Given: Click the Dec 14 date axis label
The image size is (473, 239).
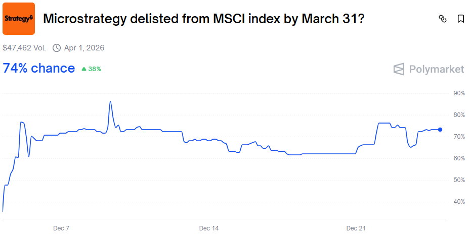Looking at the screenshot, I should pyautogui.click(x=209, y=228).
